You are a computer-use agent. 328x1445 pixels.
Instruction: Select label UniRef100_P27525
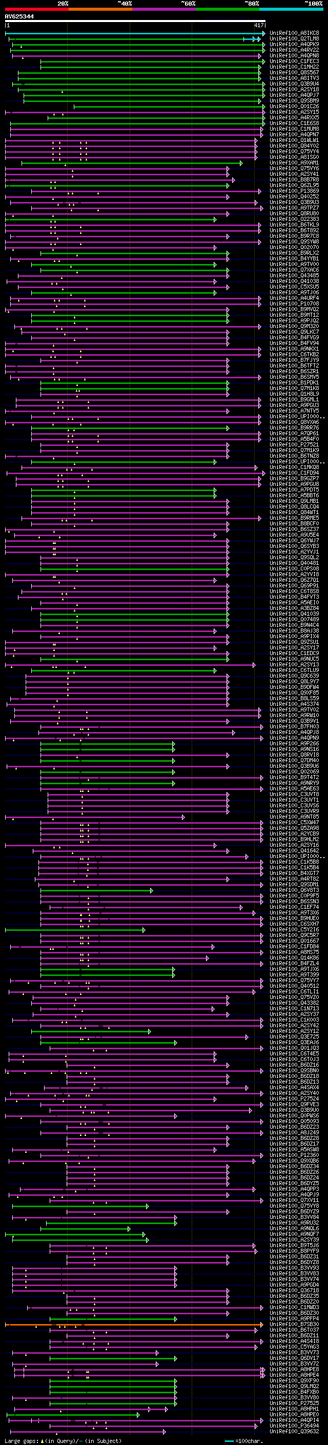click(294, 1403)
